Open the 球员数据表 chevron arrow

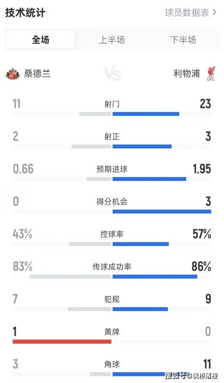pos(214,12)
